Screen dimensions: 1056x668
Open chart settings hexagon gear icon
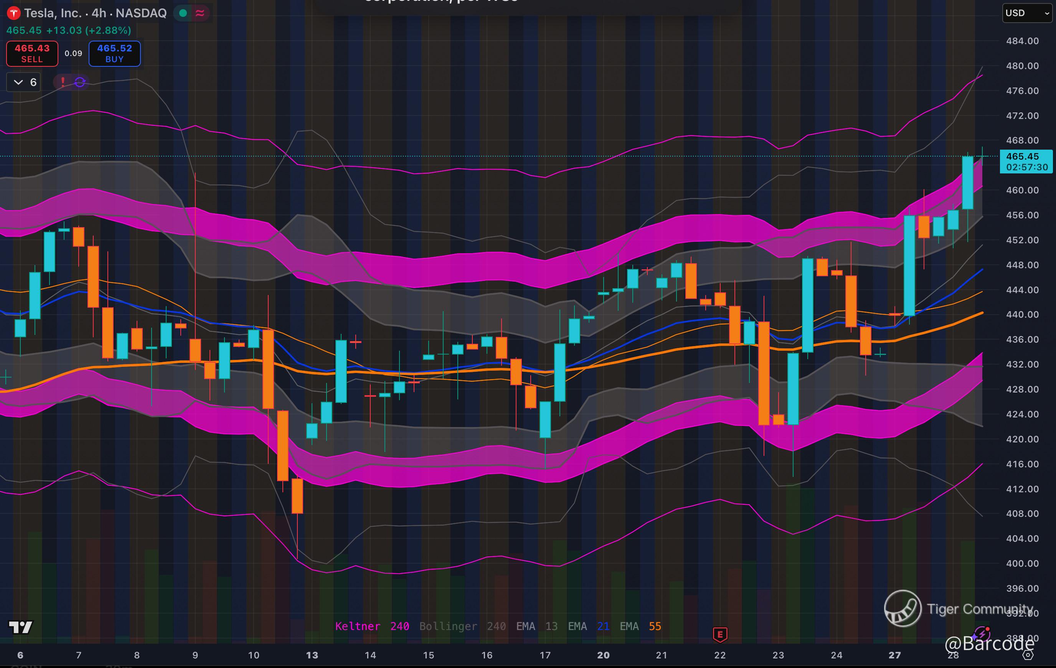point(1028,655)
